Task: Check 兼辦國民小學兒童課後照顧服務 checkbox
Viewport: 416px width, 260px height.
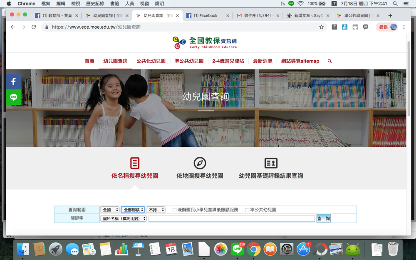Action: pyautogui.click(x=174, y=210)
